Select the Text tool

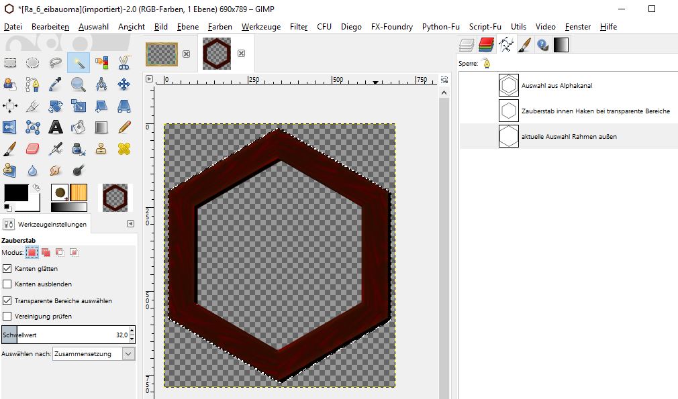tap(56, 127)
